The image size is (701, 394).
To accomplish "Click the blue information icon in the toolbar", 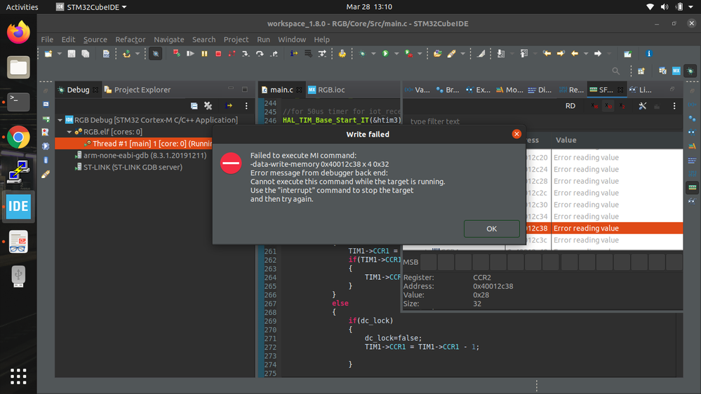I will point(648,53).
